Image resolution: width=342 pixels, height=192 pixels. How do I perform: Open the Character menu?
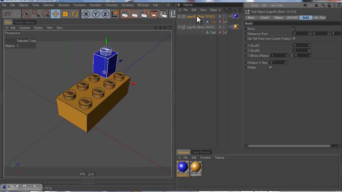click(112, 5)
